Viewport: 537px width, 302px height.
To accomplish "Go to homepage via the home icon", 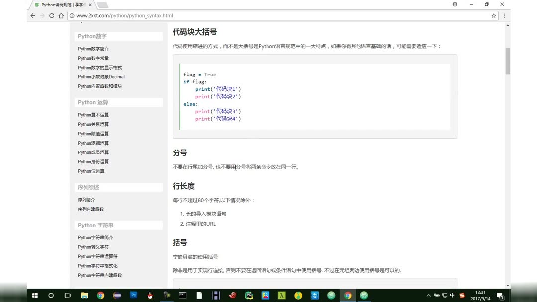I will pyautogui.click(x=62, y=15).
